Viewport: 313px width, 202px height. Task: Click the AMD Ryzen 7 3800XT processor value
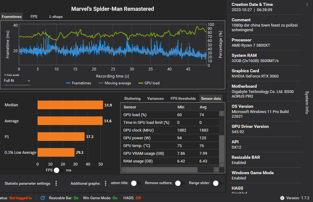[x=251, y=45]
